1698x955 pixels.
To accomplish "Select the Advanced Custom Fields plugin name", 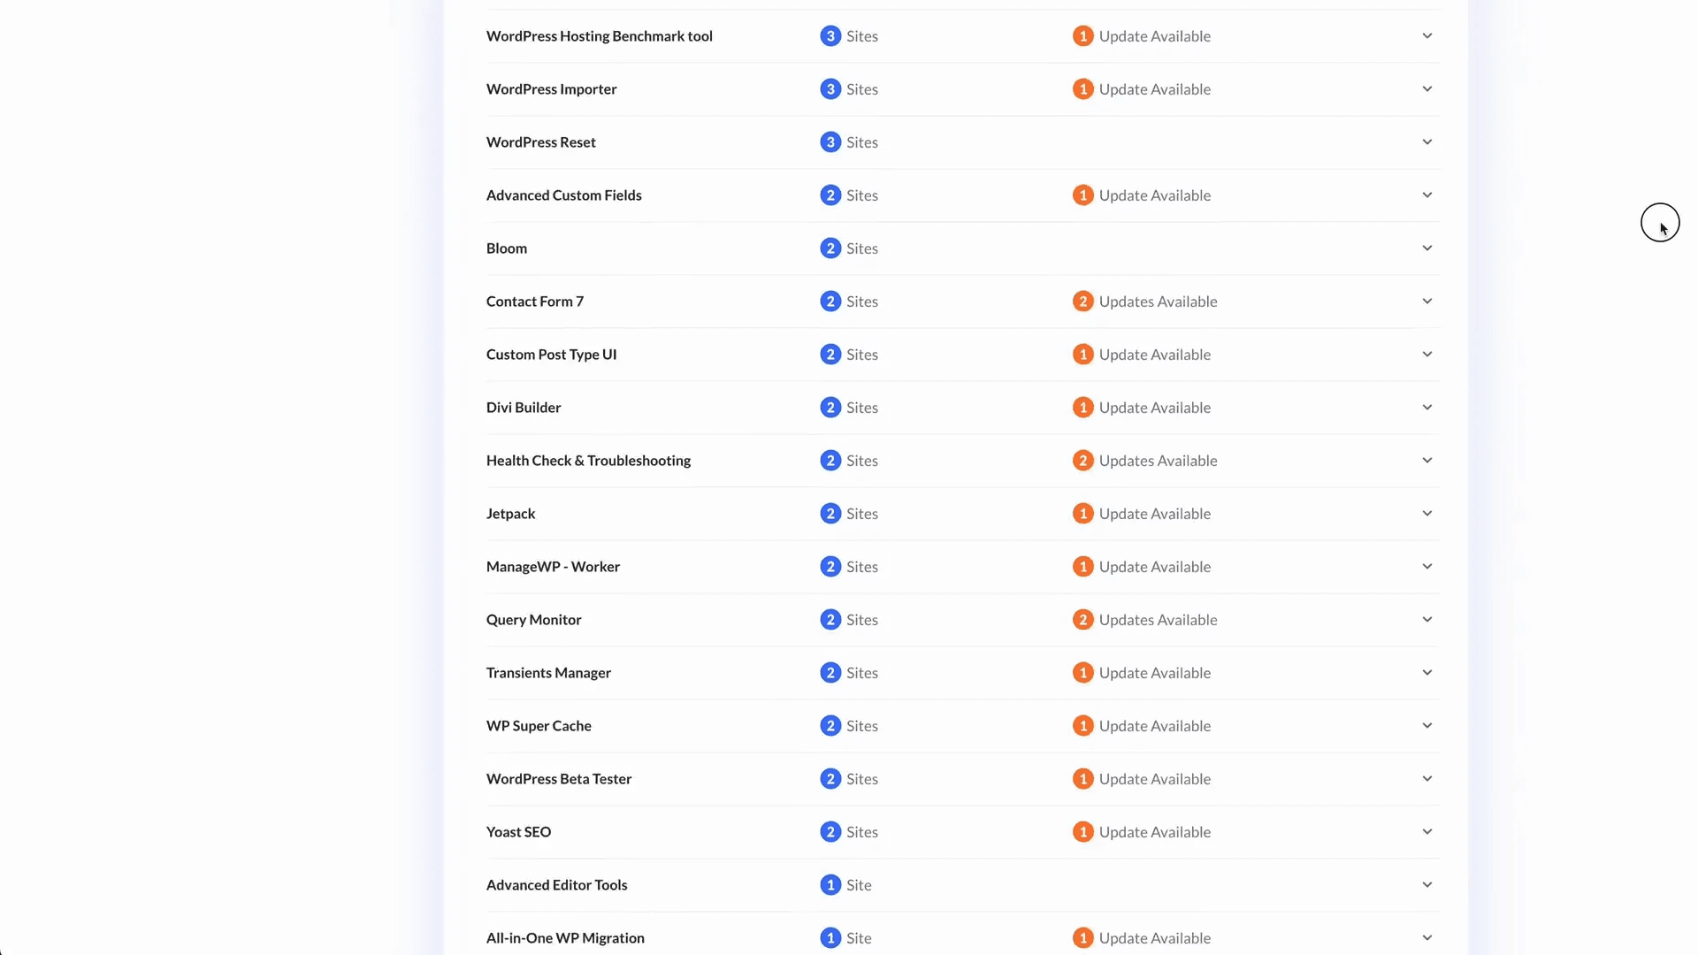I will click(563, 195).
